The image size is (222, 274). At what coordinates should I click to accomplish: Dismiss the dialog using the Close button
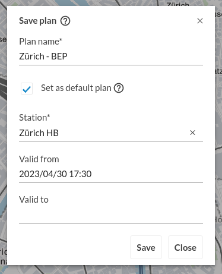[x=185, y=247]
